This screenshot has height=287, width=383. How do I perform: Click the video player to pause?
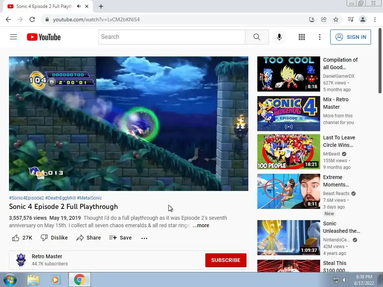[129, 123]
